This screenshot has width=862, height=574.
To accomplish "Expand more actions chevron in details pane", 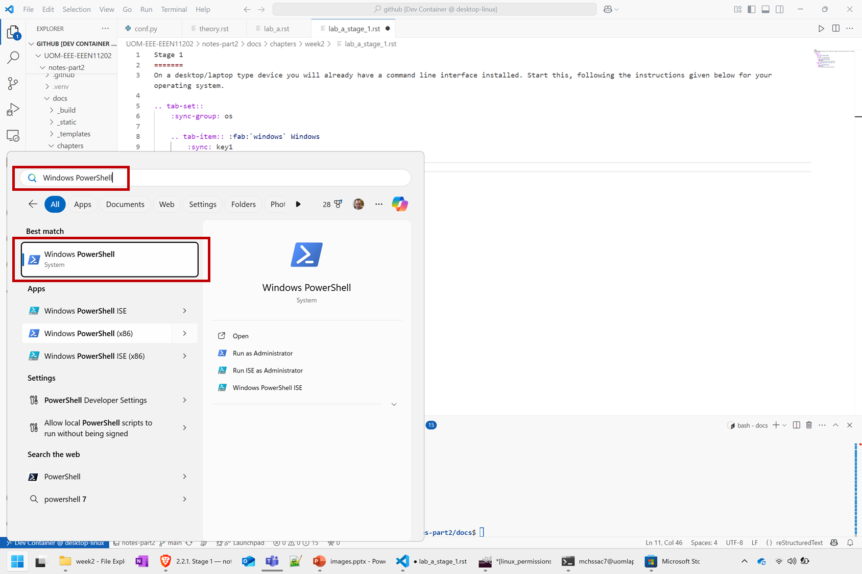I will [x=394, y=404].
